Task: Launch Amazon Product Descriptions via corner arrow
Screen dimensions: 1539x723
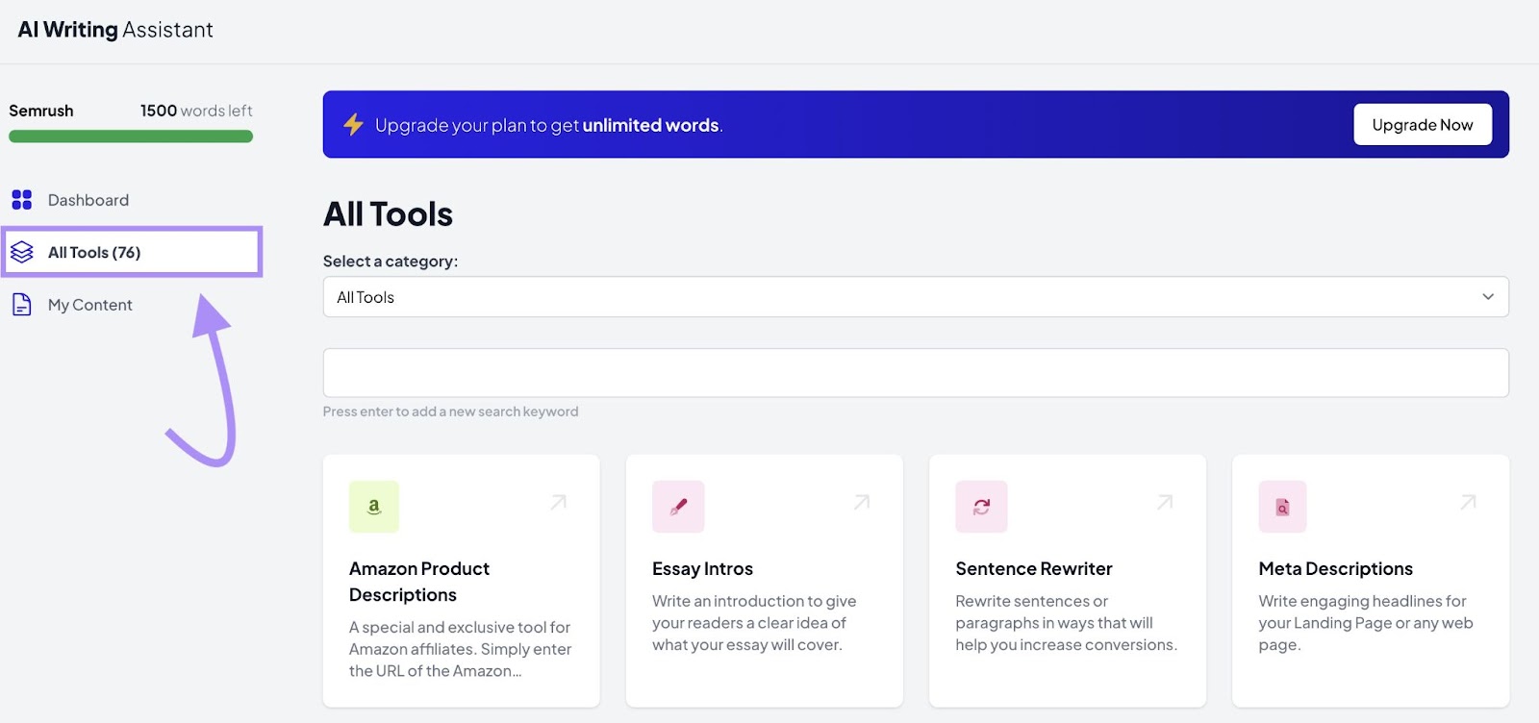Action: coord(559,501)
